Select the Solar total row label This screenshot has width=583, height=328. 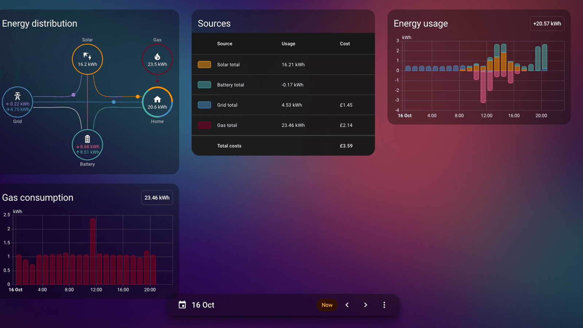pyautogui.click(x=228, y=65)
